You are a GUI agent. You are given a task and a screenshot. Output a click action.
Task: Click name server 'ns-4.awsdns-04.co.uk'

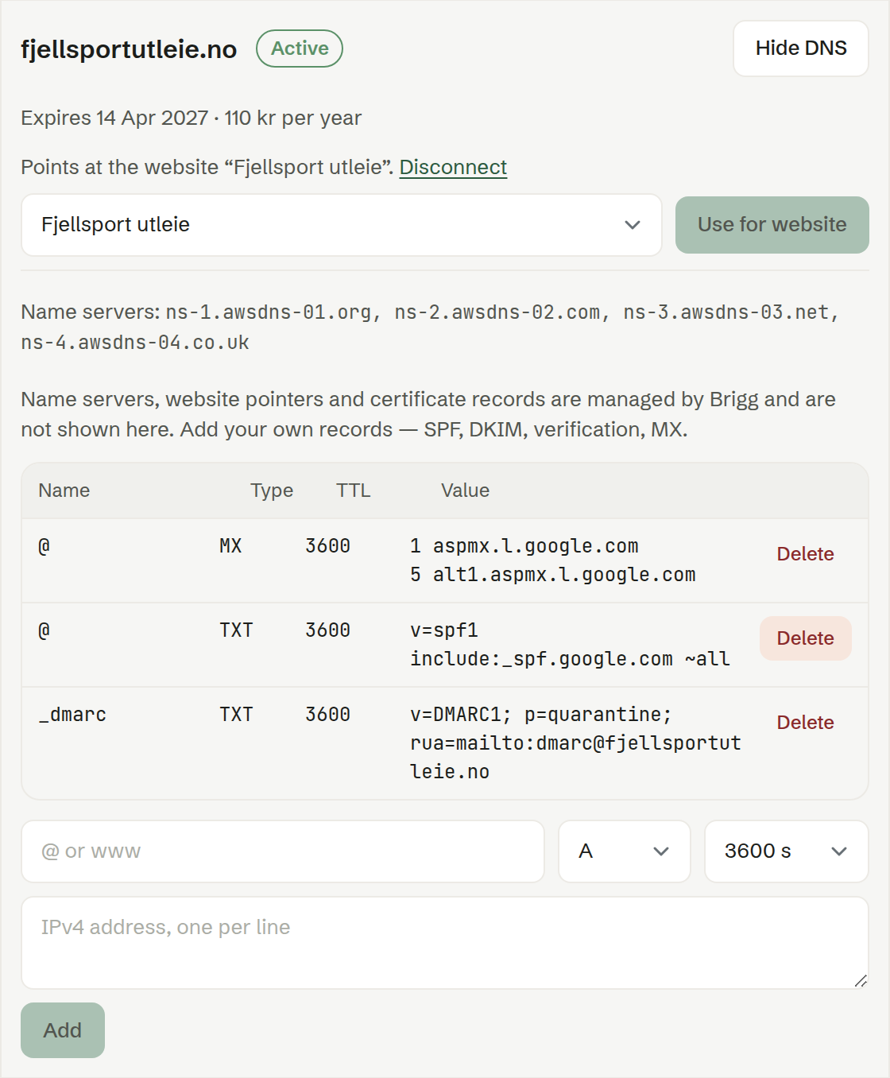pos(135,343)
